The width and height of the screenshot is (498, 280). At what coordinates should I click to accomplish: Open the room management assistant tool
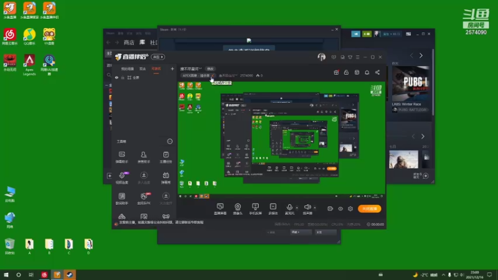coord(144,157)
